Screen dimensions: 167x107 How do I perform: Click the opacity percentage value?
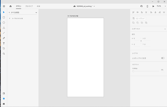162,70
